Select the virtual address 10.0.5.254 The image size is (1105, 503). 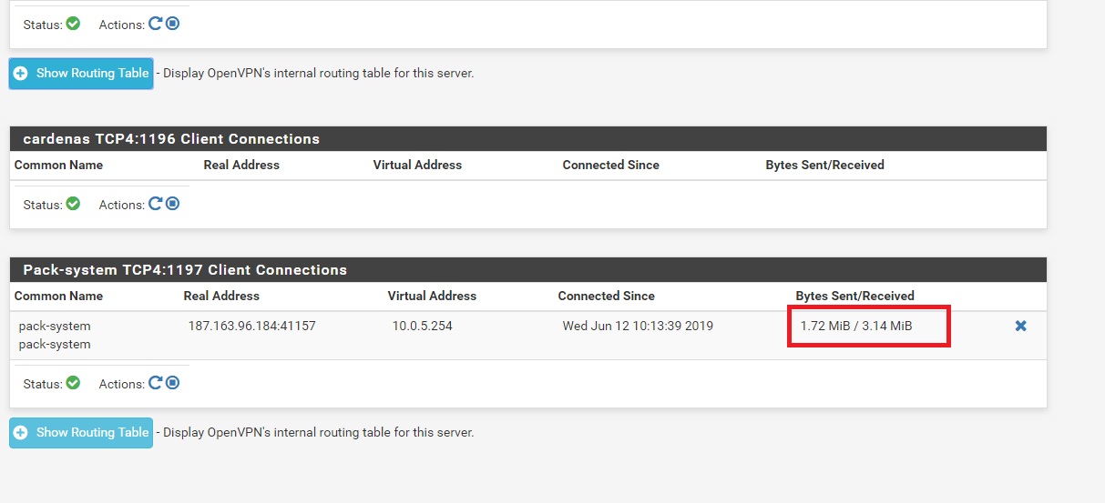click(x=422, y=326)
